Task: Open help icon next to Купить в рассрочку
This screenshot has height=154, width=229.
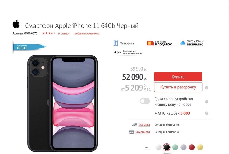Action: click(x=207, y=88)
